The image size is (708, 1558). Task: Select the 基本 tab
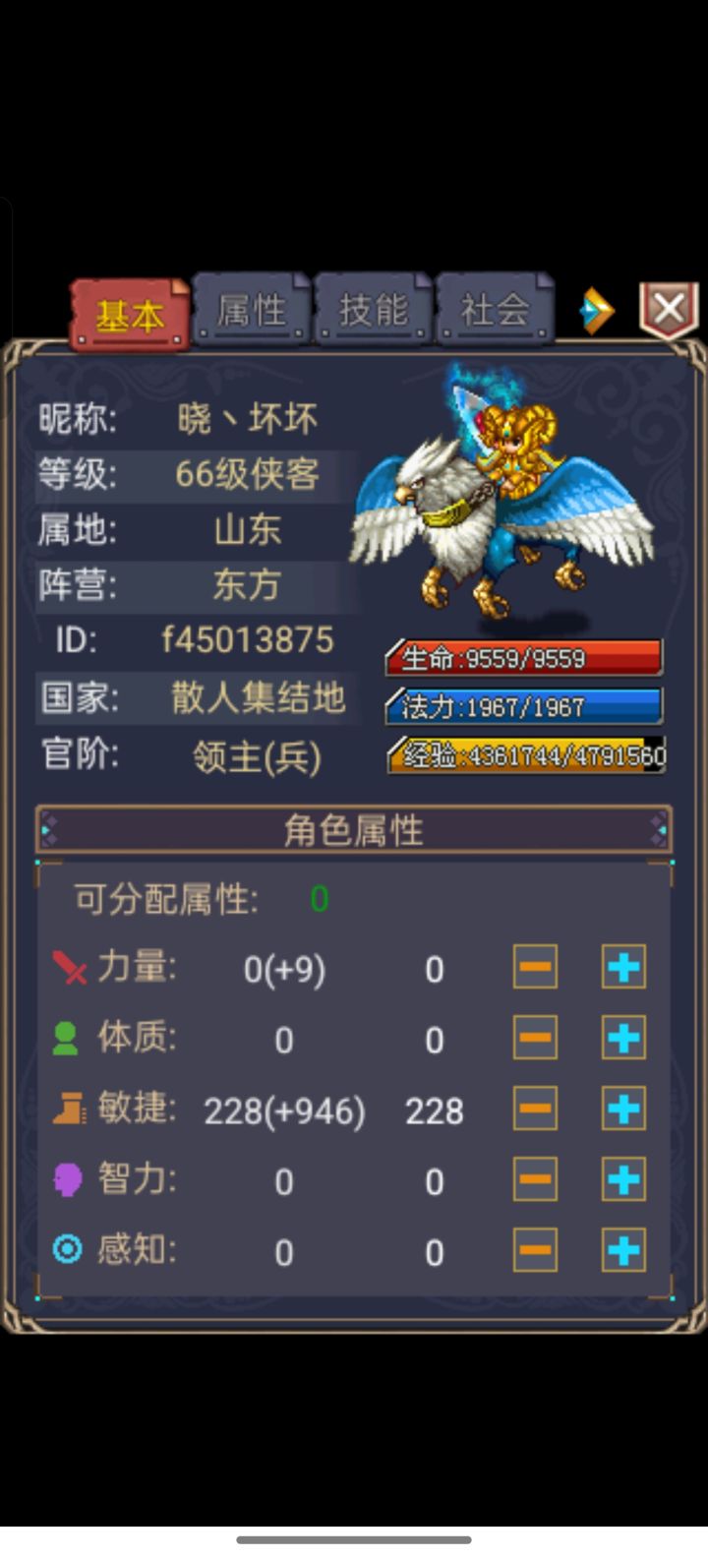click(129, 315)
